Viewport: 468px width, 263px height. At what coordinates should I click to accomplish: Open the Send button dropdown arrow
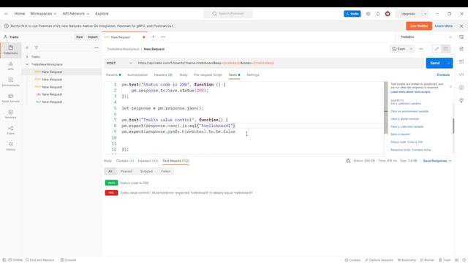click(x=448, y=64)
